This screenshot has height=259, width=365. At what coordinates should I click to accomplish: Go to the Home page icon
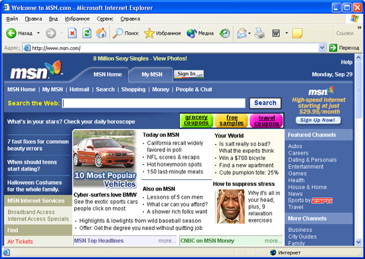pyautogui.click(x=102, y=33)
